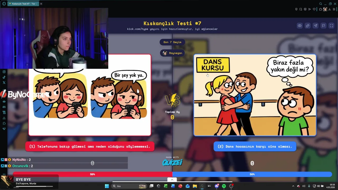Open the extensions cube icon in toolbar
This screenshot has width=338, height=190.
[x=321, y=9]
